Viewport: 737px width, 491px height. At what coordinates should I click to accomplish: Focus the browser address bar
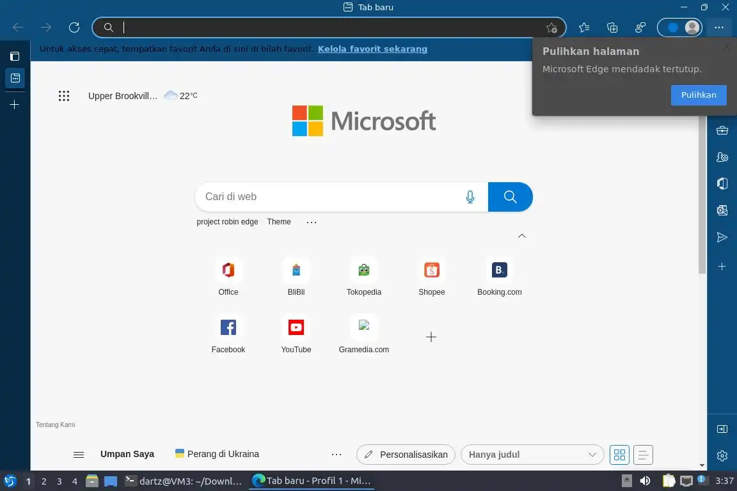pyautogui.click(x=329, y=27)
